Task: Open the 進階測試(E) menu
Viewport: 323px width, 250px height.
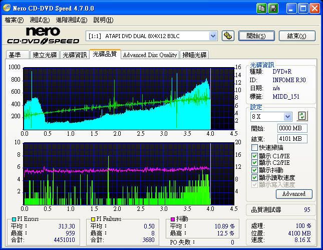Action: (71, 20)
